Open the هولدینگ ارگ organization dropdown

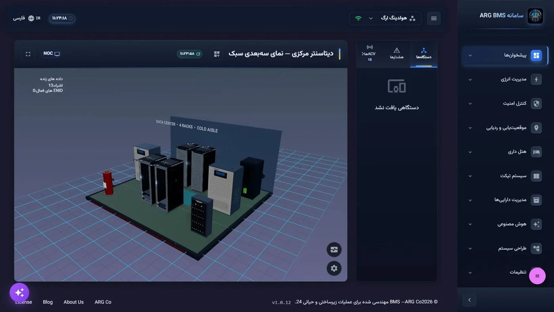tap(385, 19)
